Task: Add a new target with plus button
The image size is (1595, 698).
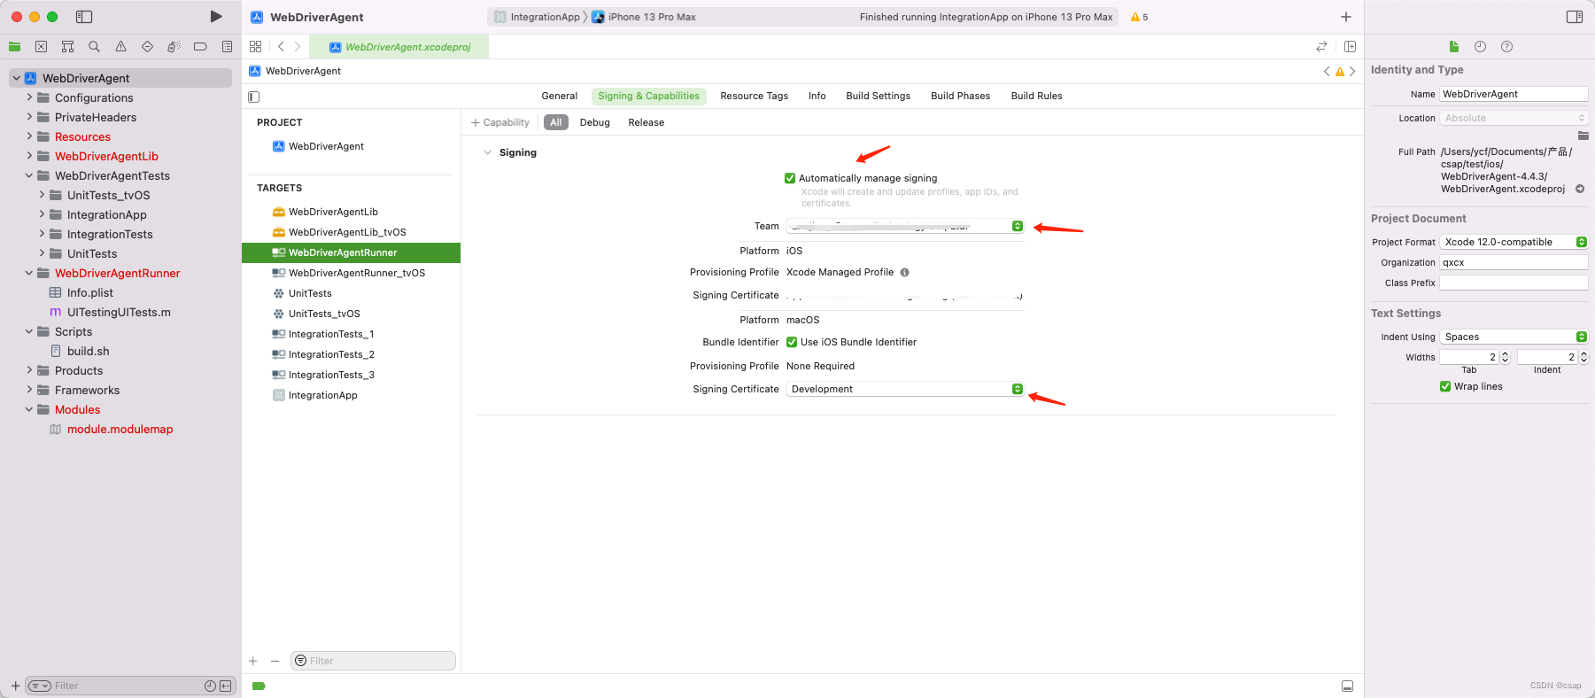Action: pyautogui.click(x=253, y=661)
